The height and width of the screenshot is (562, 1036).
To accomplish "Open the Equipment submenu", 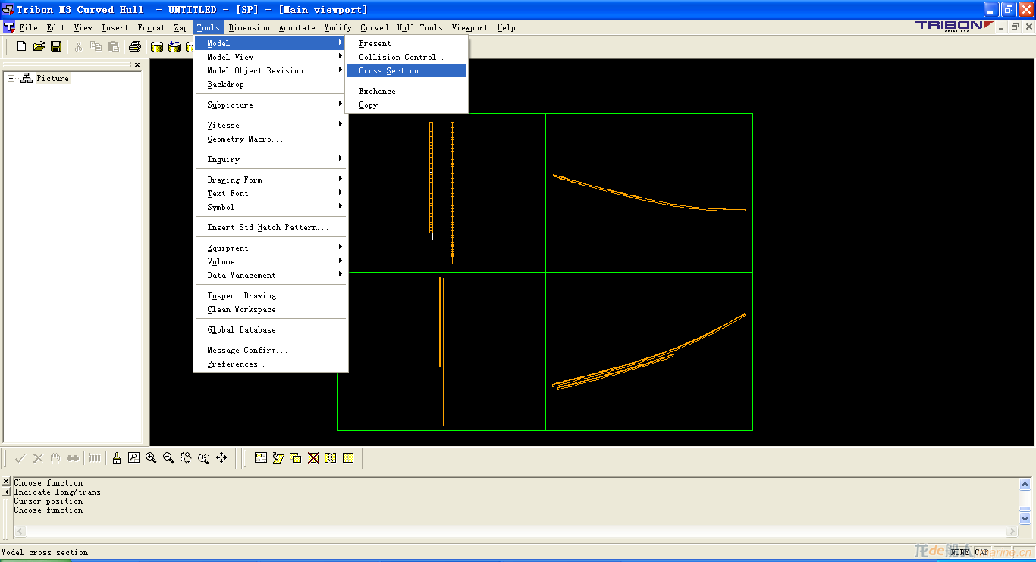I will click(x=271, y=248).
